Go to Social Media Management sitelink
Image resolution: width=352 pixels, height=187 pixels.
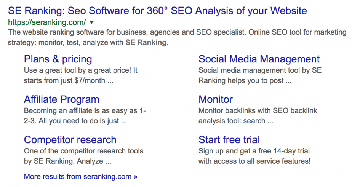259,59
